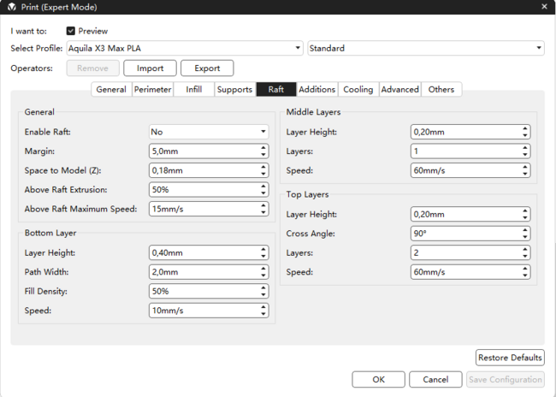Decrease Top Layers Cross Angle

523,237
